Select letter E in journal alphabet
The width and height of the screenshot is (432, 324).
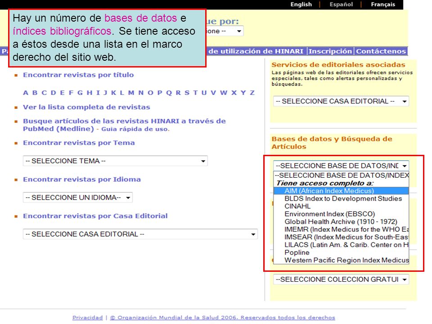coord(62,93)
